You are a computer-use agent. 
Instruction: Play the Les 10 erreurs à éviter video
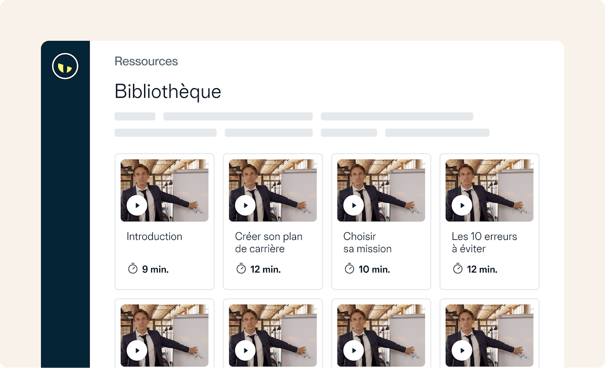coord(462,205)
